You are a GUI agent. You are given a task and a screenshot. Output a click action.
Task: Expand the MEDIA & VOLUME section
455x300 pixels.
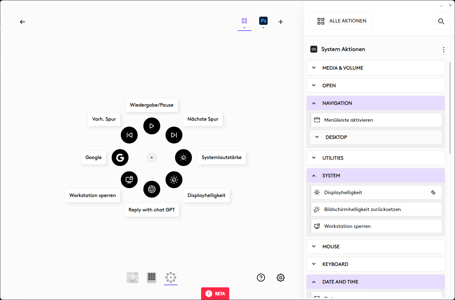click(x=375, y=68)
